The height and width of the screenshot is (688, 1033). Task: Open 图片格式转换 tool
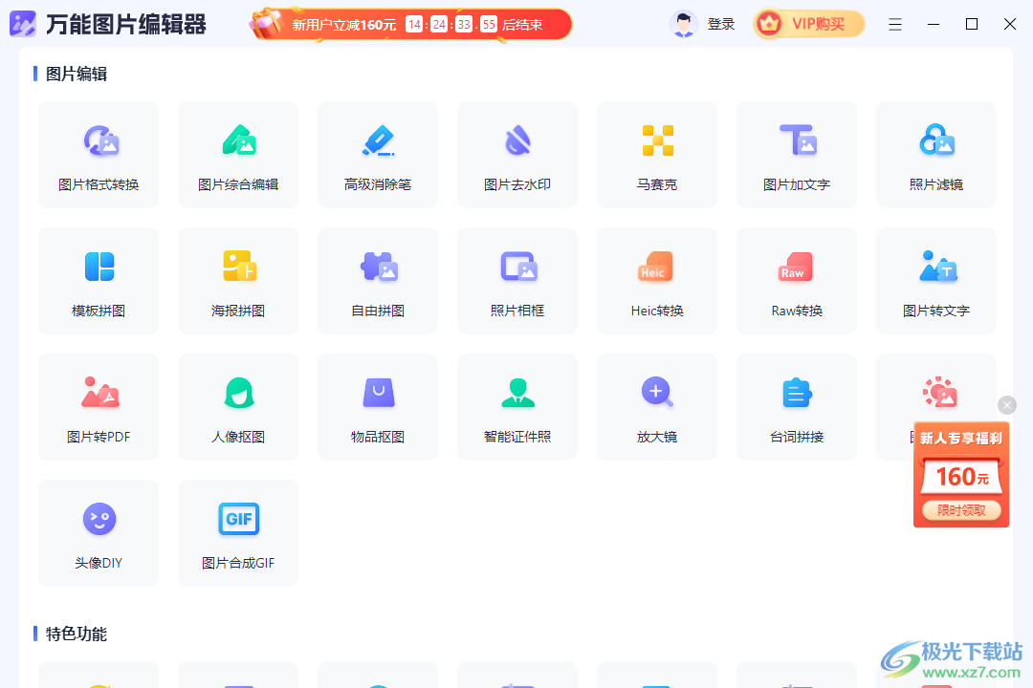click(99, 155)
